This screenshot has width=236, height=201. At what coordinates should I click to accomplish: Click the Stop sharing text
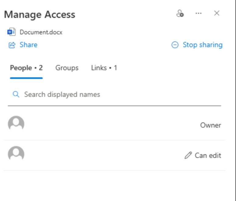pos(203,45)
